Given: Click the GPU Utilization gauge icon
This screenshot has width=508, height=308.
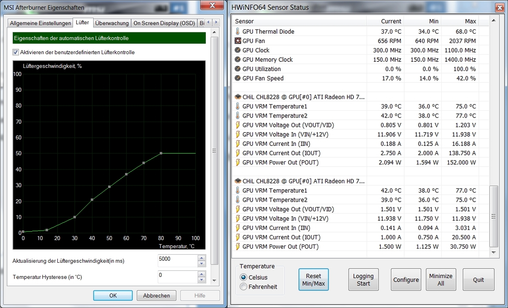Looking at the screenshot, I should point(238,69).
